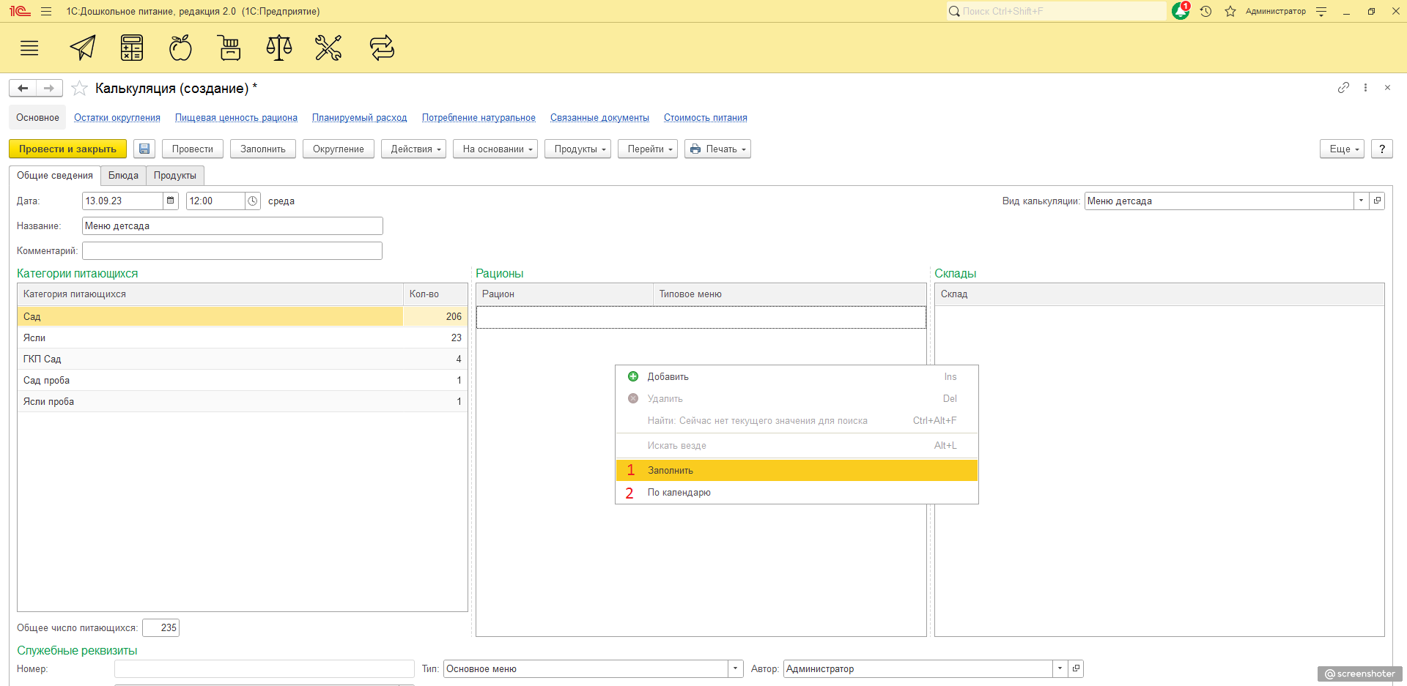Choose По календарю from context menu
This screenshot has height=686, width=1407.
679,493
